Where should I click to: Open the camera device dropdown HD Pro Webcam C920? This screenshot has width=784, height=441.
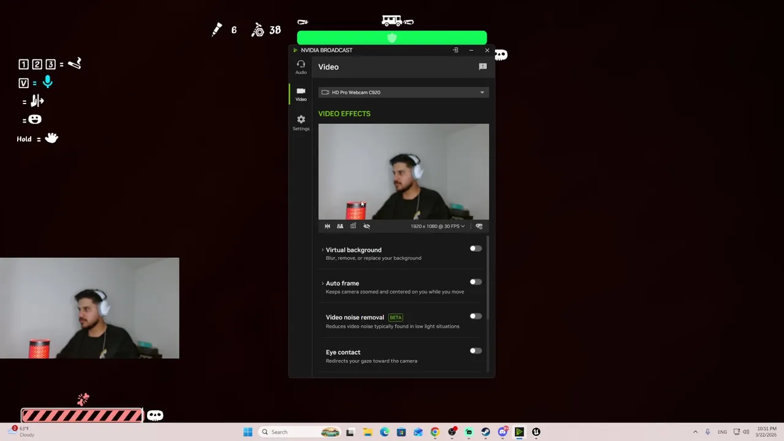click(403, 92)
